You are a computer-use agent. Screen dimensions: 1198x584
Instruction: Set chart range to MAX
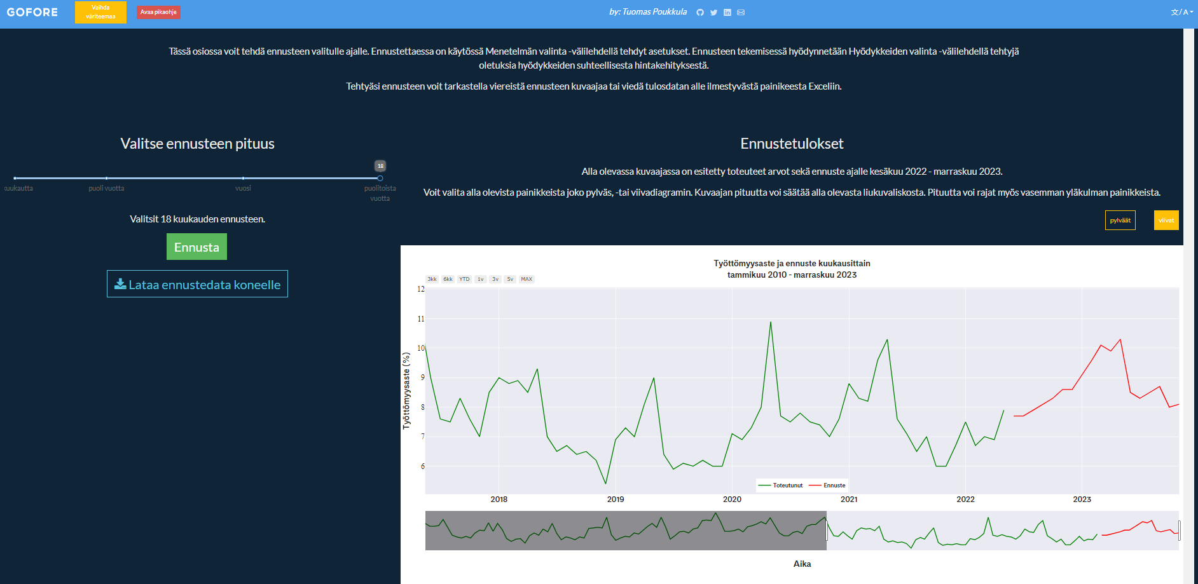[x=527, y=279]
